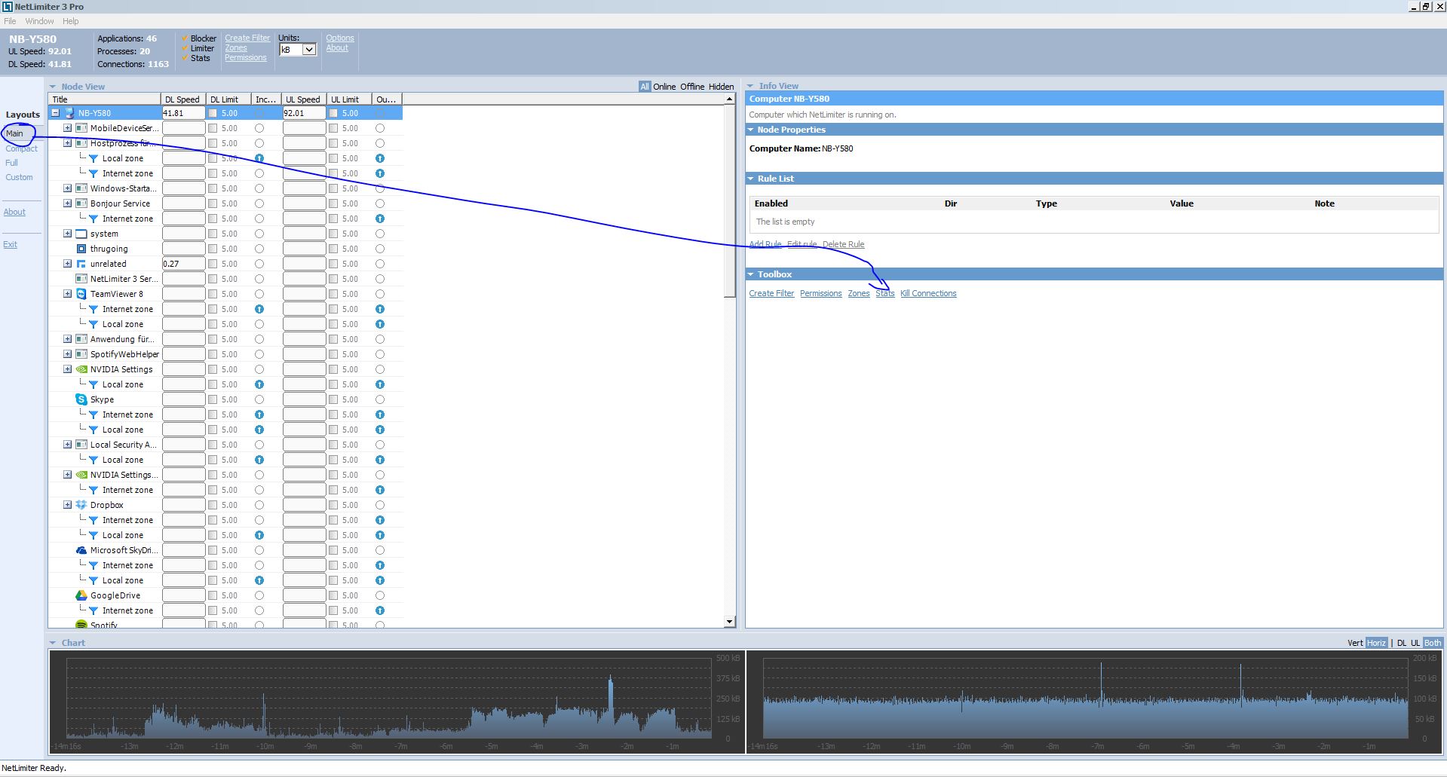Show only Online nodes in Node View
This screenshot has height=777, width=1447.
(664, 87)
